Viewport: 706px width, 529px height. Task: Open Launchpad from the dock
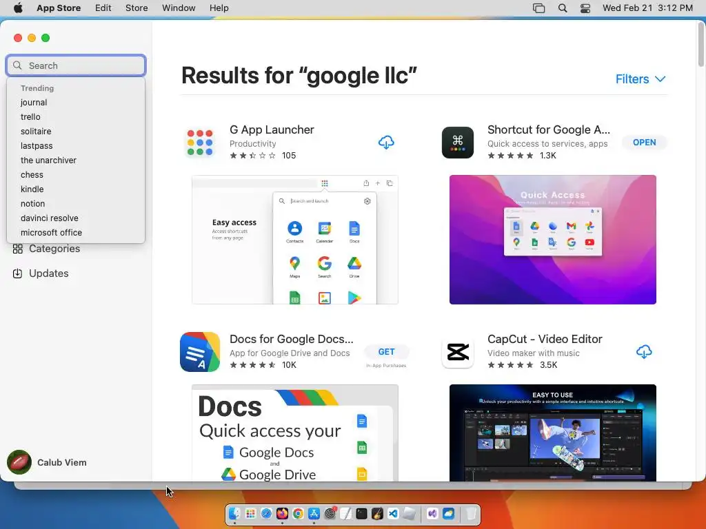(250, 514)
